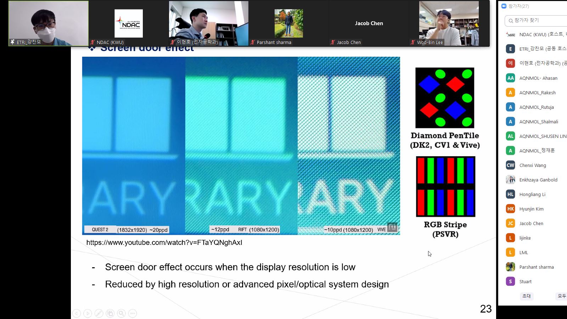Click the slide number 23

(486, 309)
